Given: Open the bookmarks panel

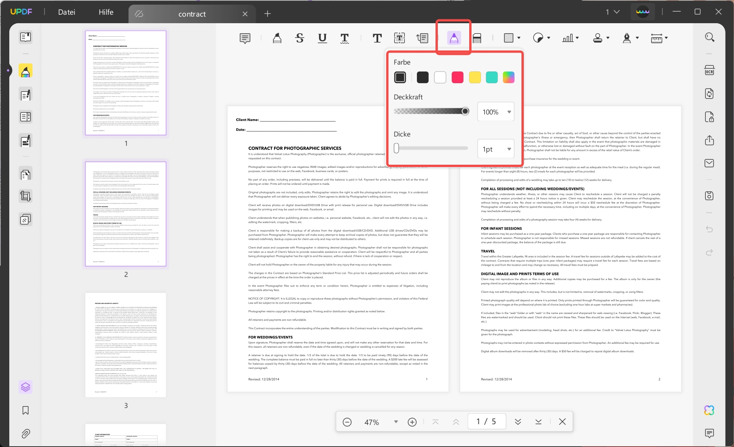Looking at the screenshot, I should (x=26, y=410).
